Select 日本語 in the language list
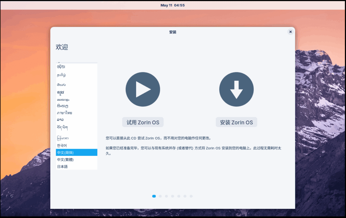 click(63, 167)
